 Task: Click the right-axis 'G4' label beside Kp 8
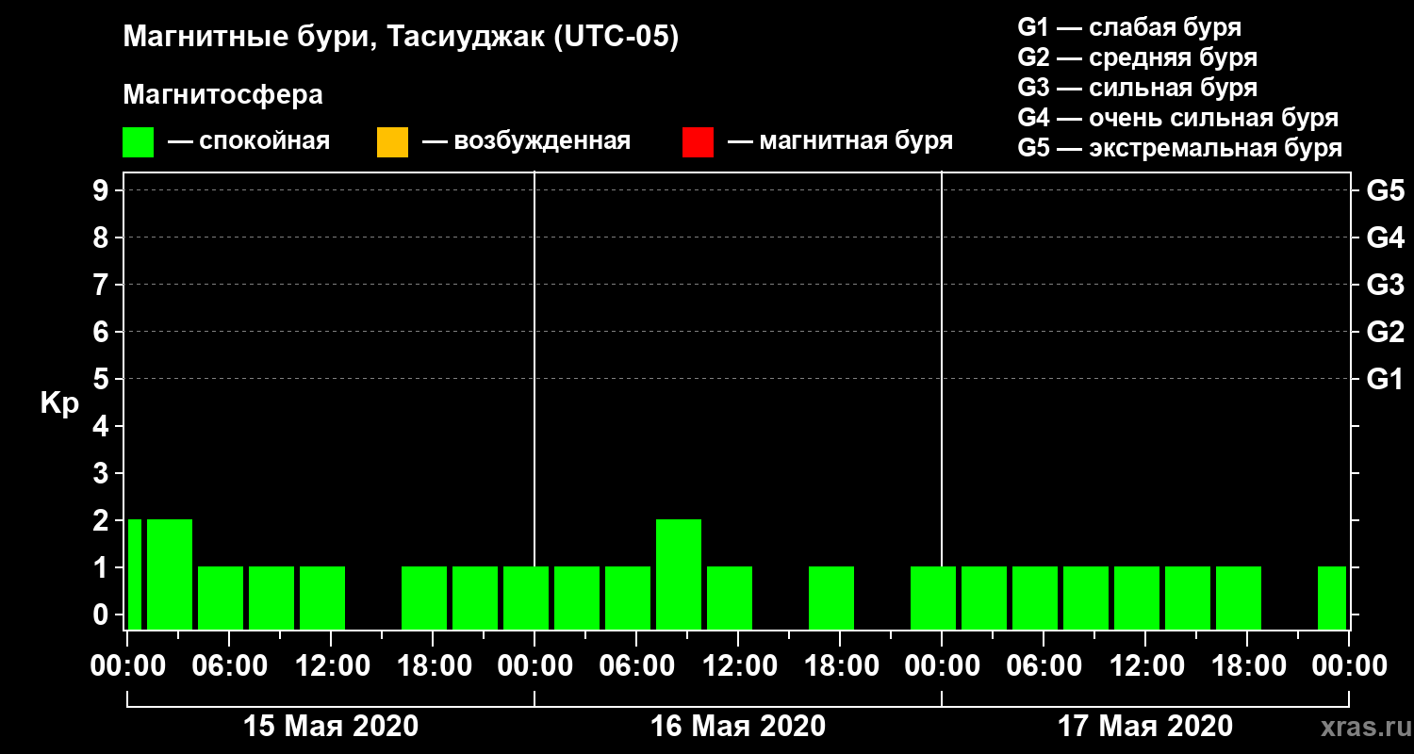click(1385, 238)
